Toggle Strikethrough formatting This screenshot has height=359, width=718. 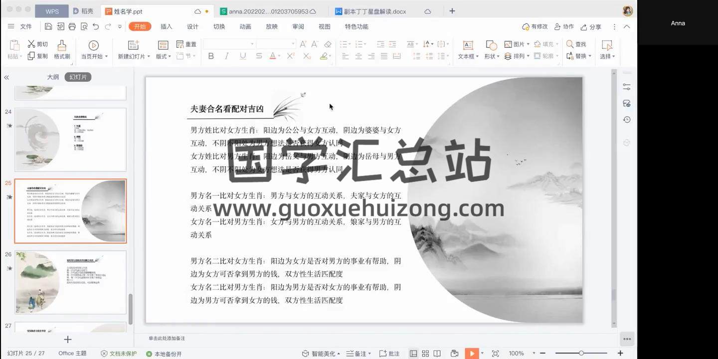(259, 56)
